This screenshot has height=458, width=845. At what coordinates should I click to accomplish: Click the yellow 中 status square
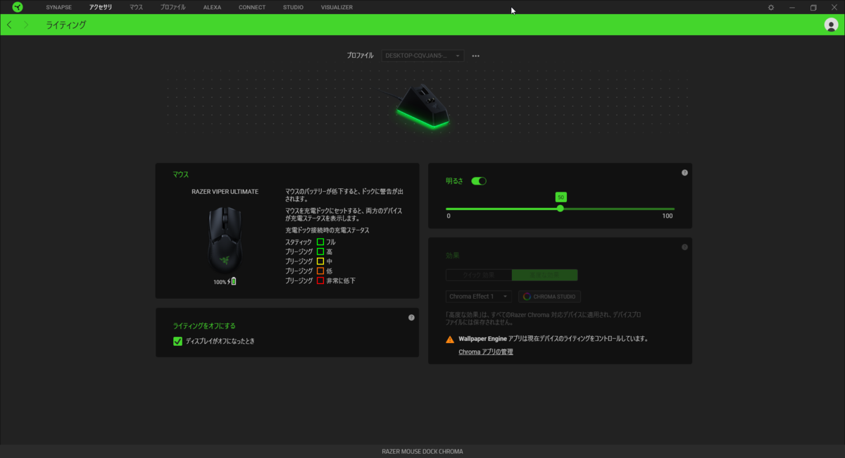tap(320, 261)
